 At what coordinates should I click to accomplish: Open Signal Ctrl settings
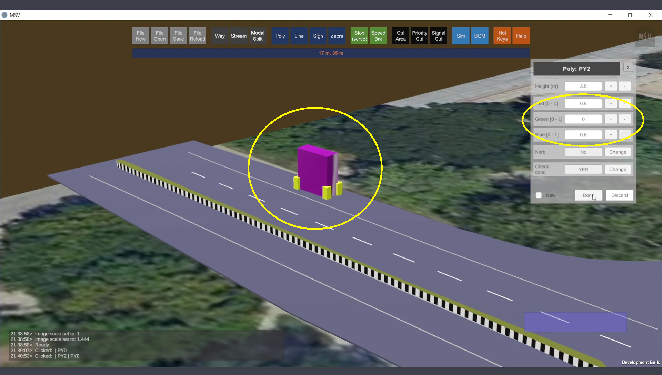(438, 36)
